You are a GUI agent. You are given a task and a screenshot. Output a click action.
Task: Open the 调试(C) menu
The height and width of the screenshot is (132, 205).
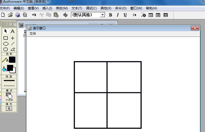[91, 8]
